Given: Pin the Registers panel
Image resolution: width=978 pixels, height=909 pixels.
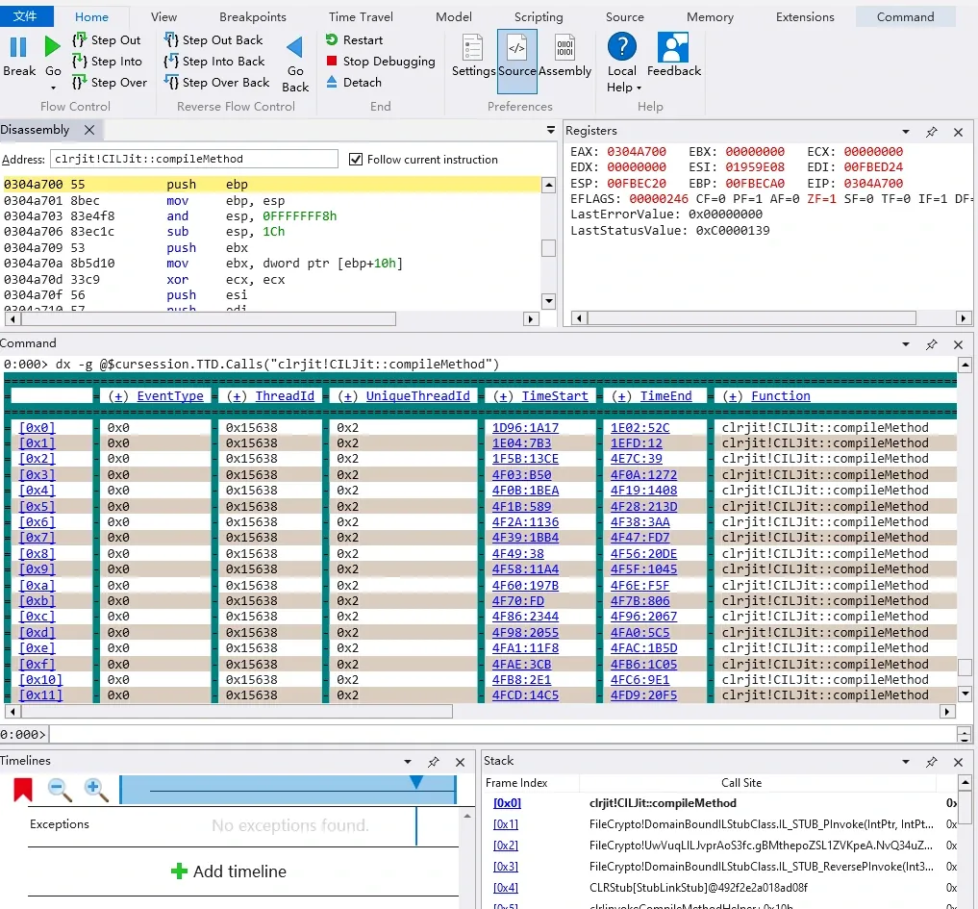Looking at the screenshot, I should tap(931, 132).
